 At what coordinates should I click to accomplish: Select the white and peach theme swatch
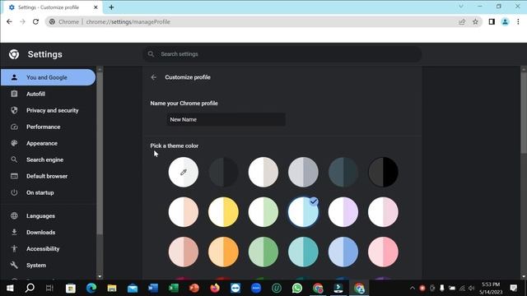click(x=183, y=212)
